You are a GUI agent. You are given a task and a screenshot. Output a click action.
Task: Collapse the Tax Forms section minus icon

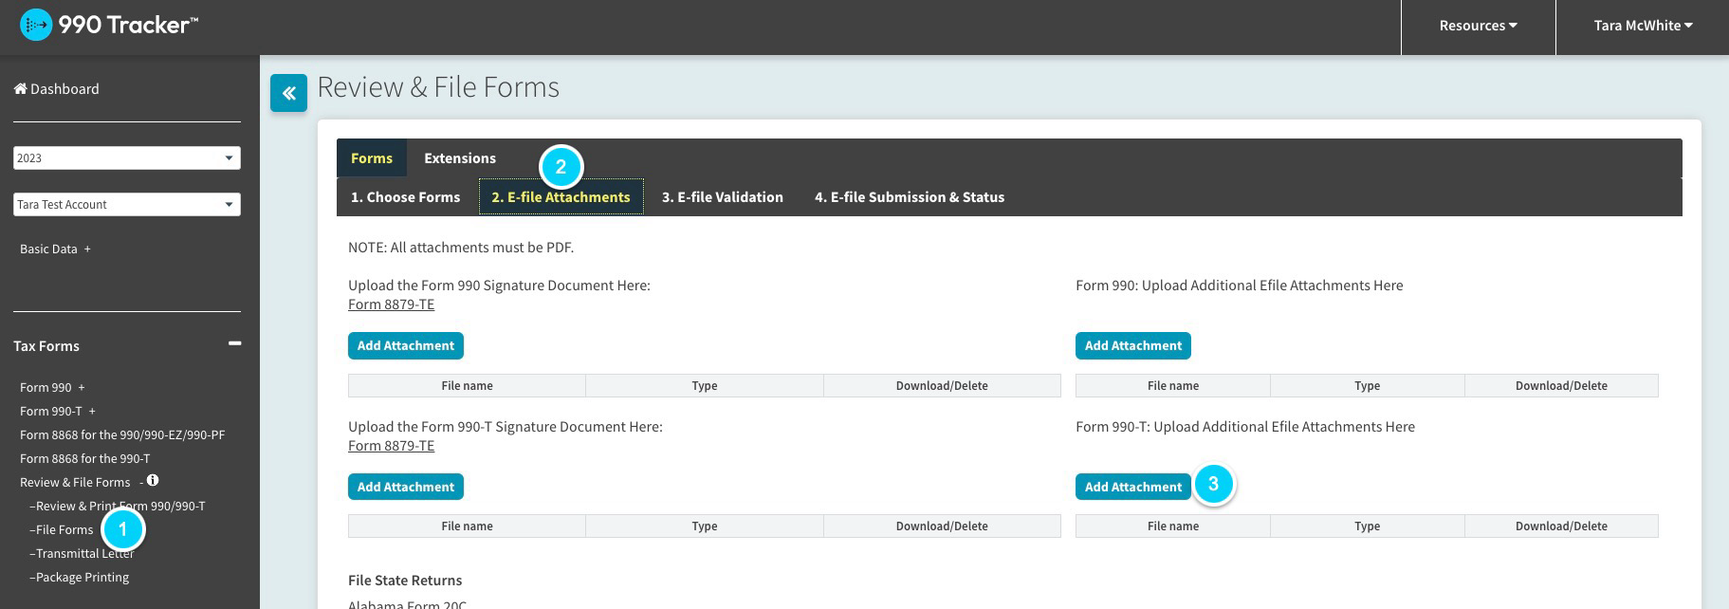click(234, 343)
